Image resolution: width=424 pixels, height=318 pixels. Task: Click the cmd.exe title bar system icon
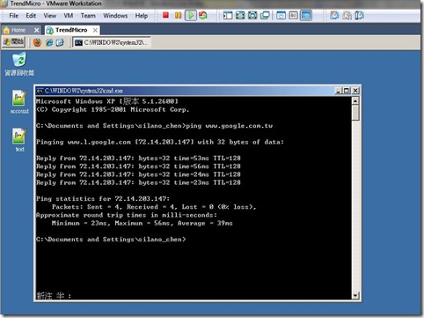pyautogui.click(x=40, y=91)
